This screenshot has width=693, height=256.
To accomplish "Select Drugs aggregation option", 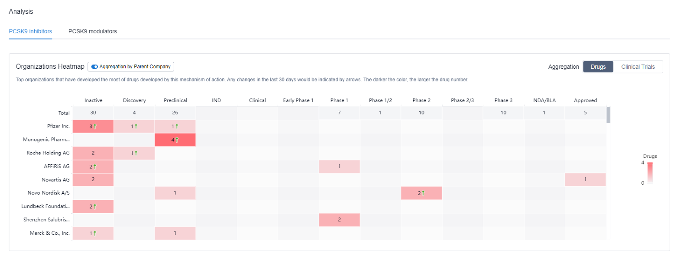I will coord(598,67).
